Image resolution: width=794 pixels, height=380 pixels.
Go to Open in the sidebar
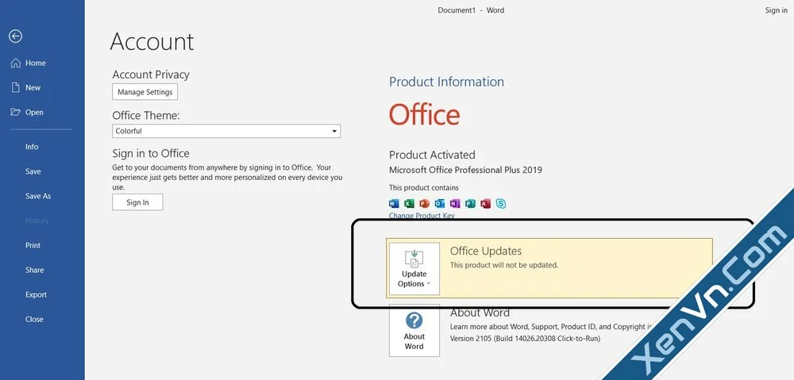[x=34, y=113]
